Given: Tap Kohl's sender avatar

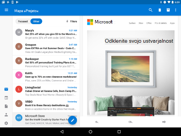Looking at the screenshot, I should click(19, 75).
